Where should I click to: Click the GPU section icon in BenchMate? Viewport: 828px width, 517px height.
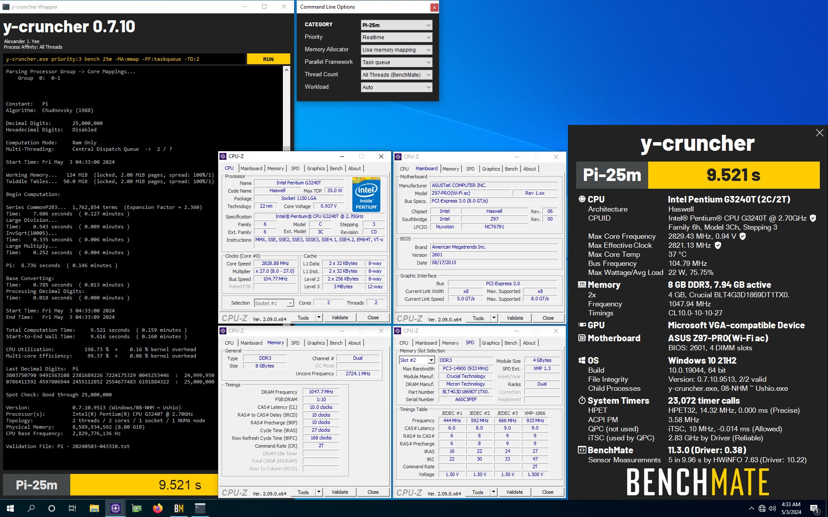pyautogui.click(x=582, y=325)
